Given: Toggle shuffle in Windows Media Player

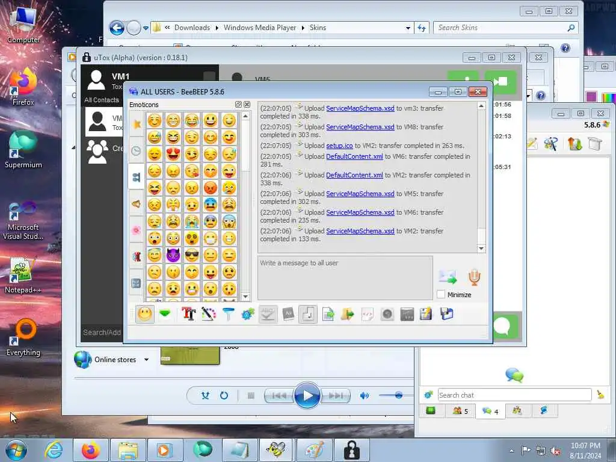Looking at the screenshot, I should pyautogui.click(x=205, y=395).
